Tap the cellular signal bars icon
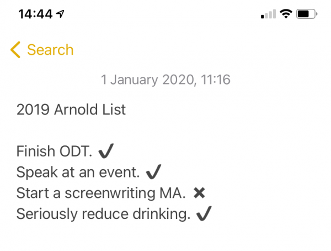The image size is (331, 251). [268, 14]
